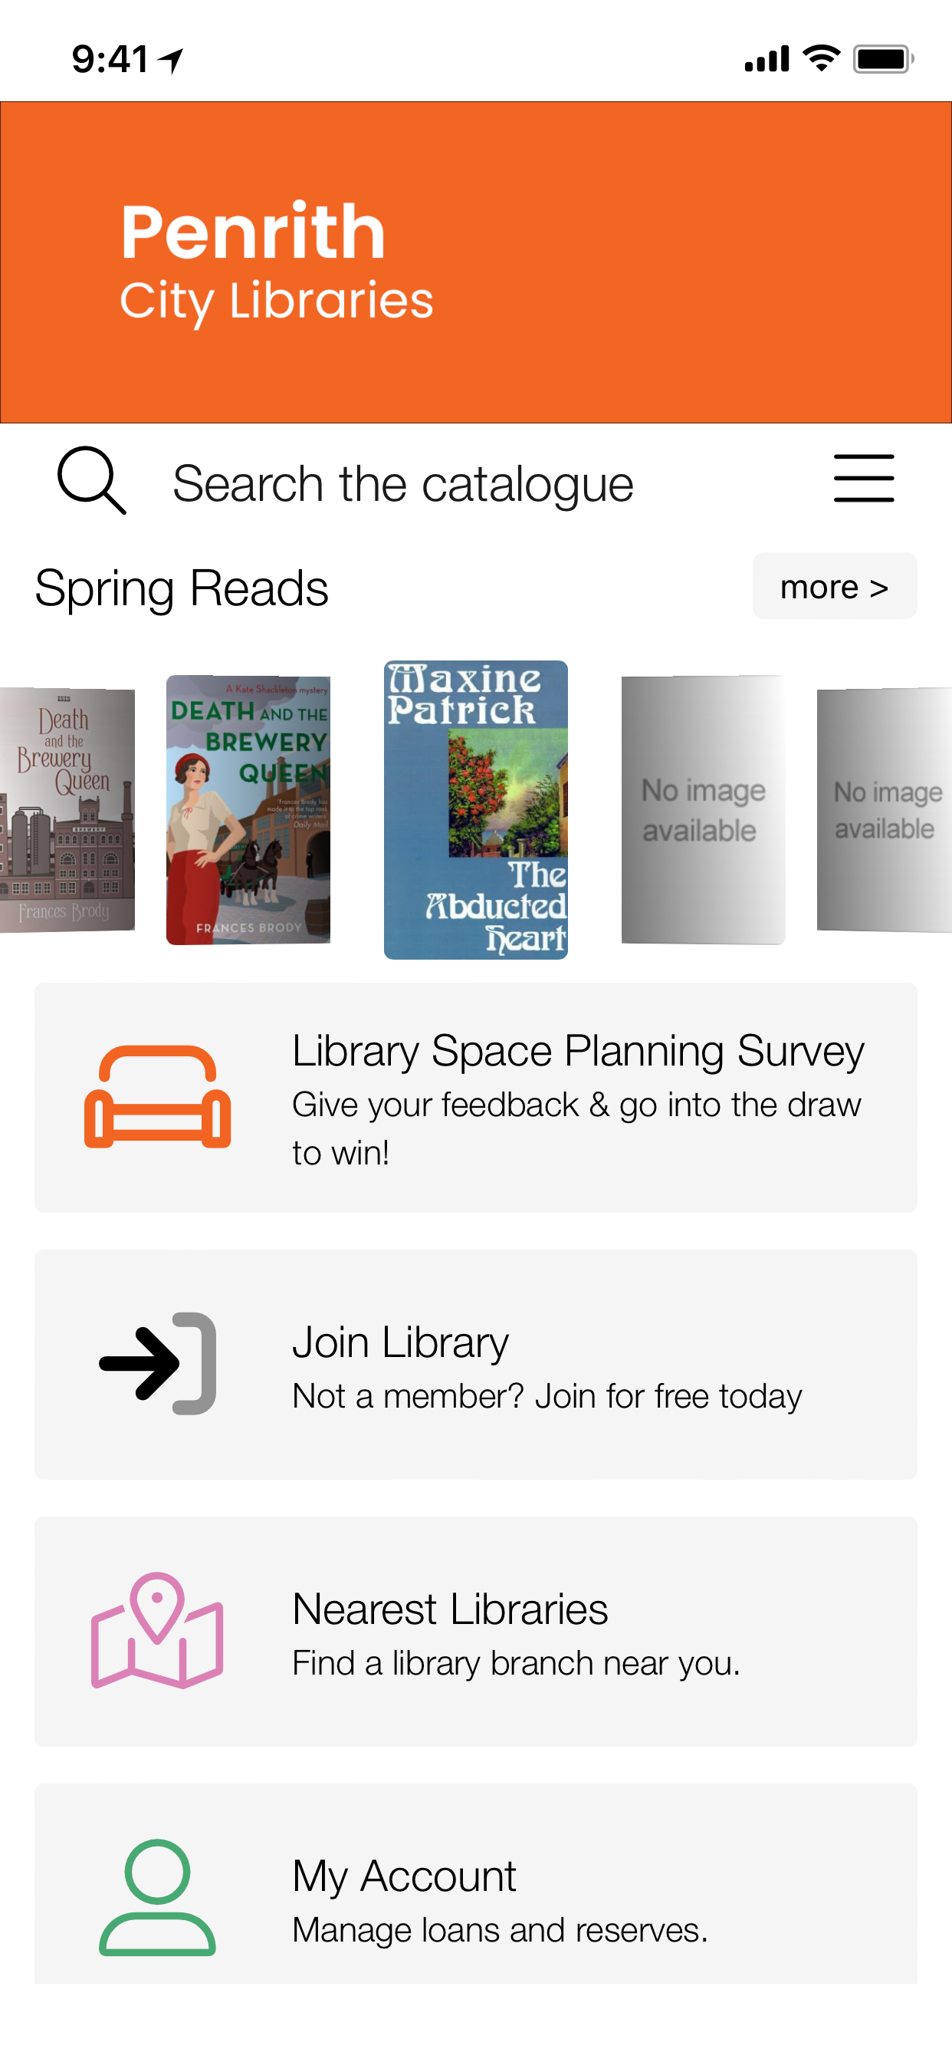Open the My Account title
This screenshot has width=952, height=2062.
404,1876
